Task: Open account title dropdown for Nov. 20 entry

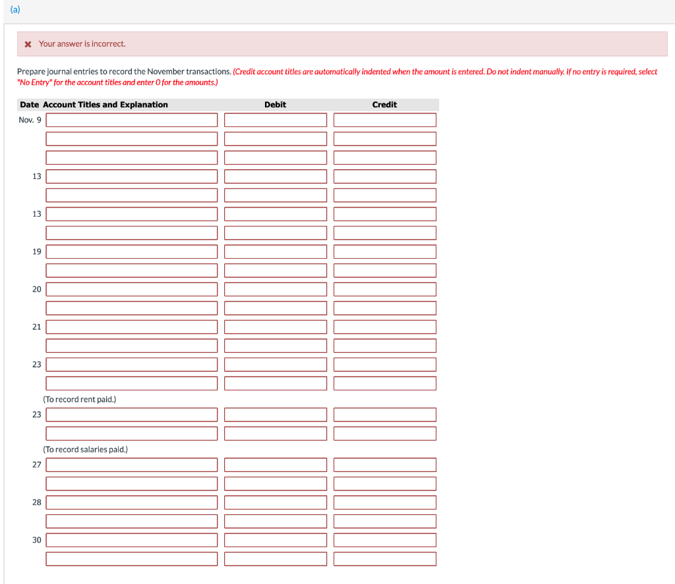Action: (x=131, y=289)
